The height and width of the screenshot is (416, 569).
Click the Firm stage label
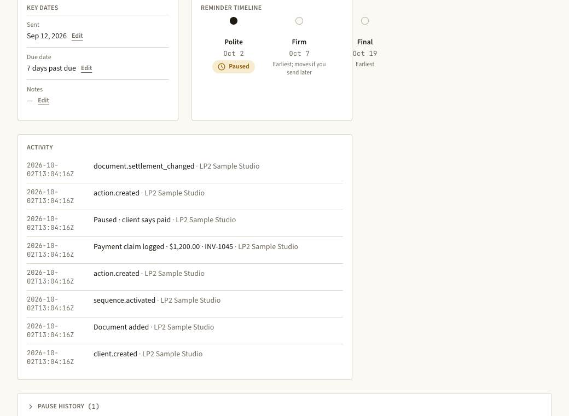click(299, 42)
